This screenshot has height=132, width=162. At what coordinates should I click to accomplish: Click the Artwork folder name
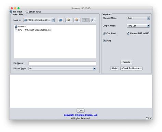pyautogui.click(x=22, y=26)
